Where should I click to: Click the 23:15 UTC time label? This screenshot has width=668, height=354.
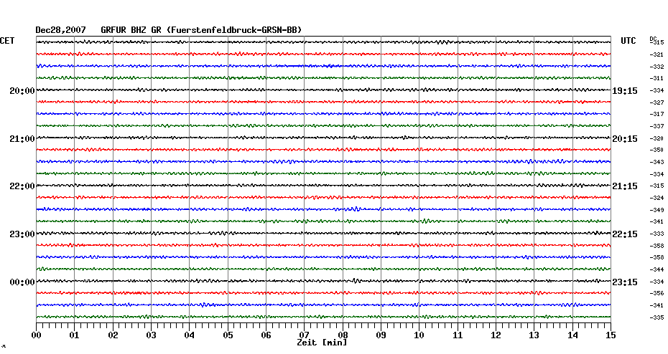pyautogui.click(x=625, y=282)
